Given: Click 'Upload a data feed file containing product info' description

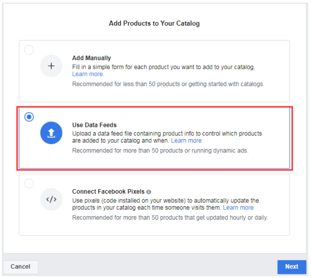Looking at the screenshot, I should coord(167,137).
